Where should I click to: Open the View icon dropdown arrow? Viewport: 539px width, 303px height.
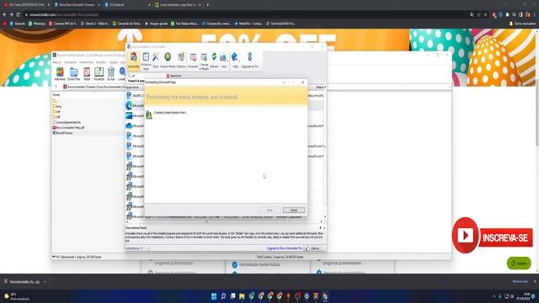[x=227, y=61]
